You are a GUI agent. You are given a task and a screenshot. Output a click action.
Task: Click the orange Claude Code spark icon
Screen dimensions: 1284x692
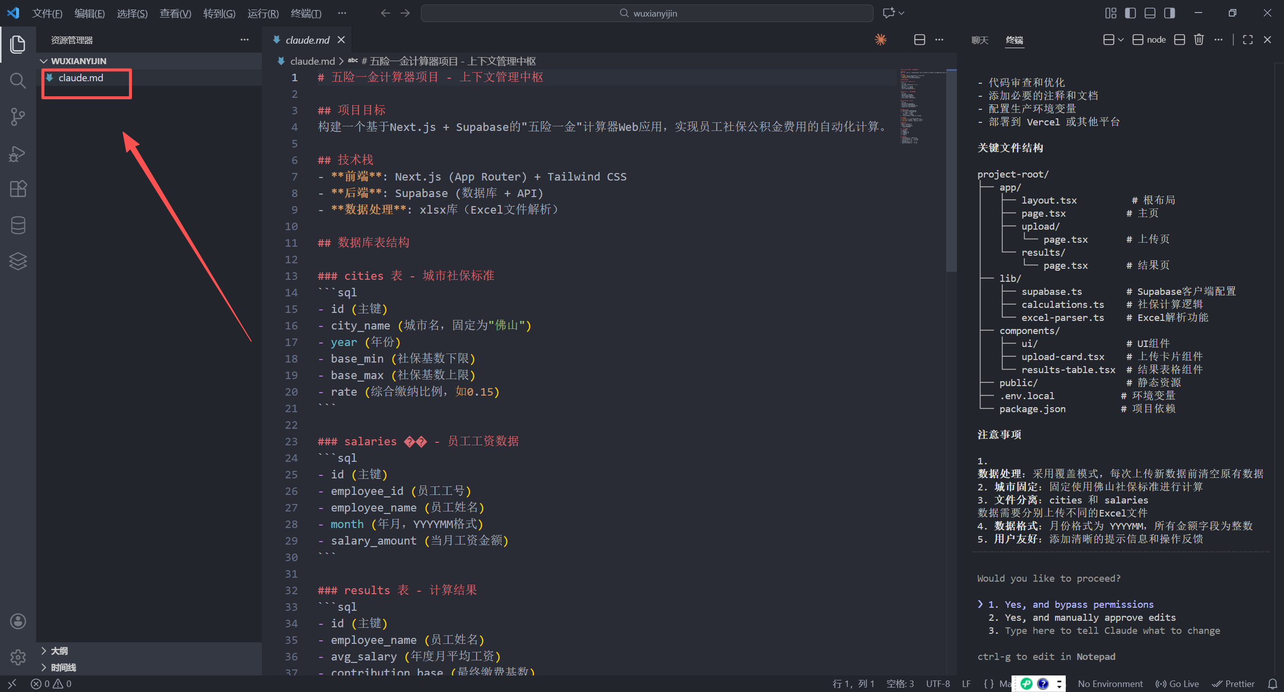click(881, 40)
